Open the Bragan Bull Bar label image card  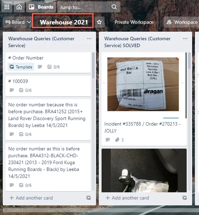143,84
